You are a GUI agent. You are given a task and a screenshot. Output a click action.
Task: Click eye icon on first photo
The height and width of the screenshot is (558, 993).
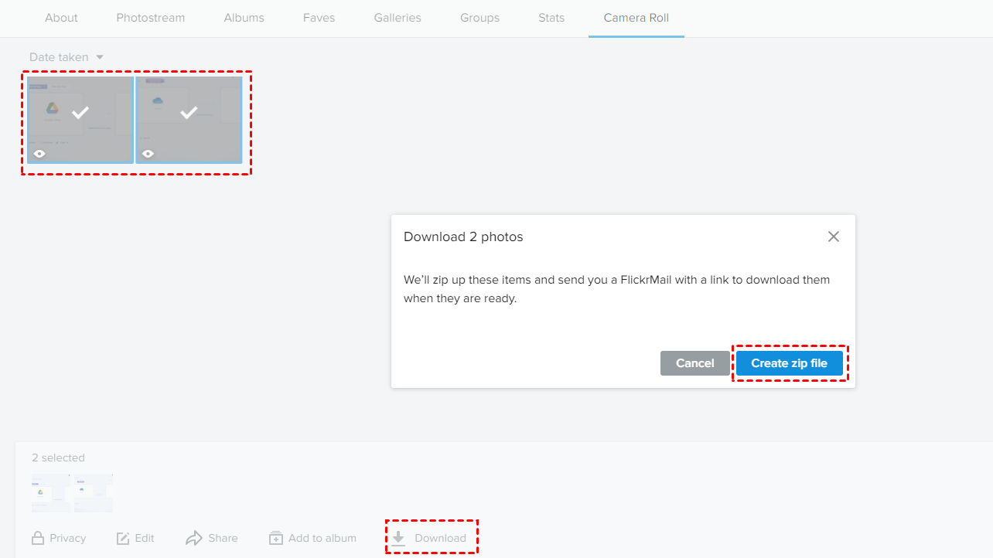coord(39,154)
